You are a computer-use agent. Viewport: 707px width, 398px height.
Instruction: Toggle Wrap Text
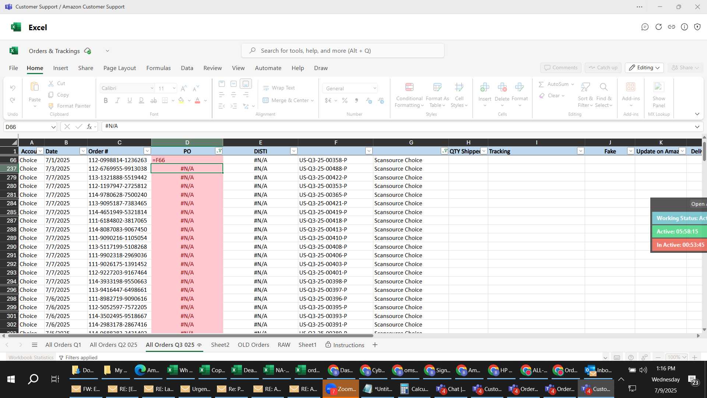[x=279, y=88]
